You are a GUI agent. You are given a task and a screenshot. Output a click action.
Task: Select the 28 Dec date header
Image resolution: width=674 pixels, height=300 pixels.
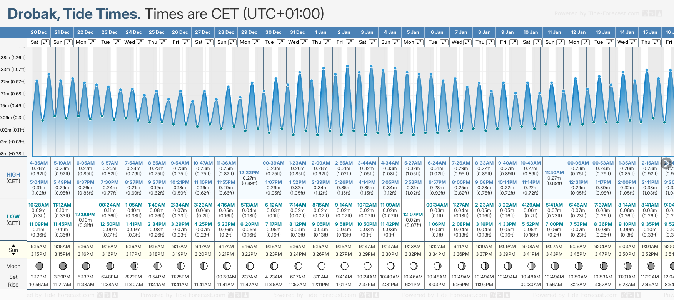(226, 32)
